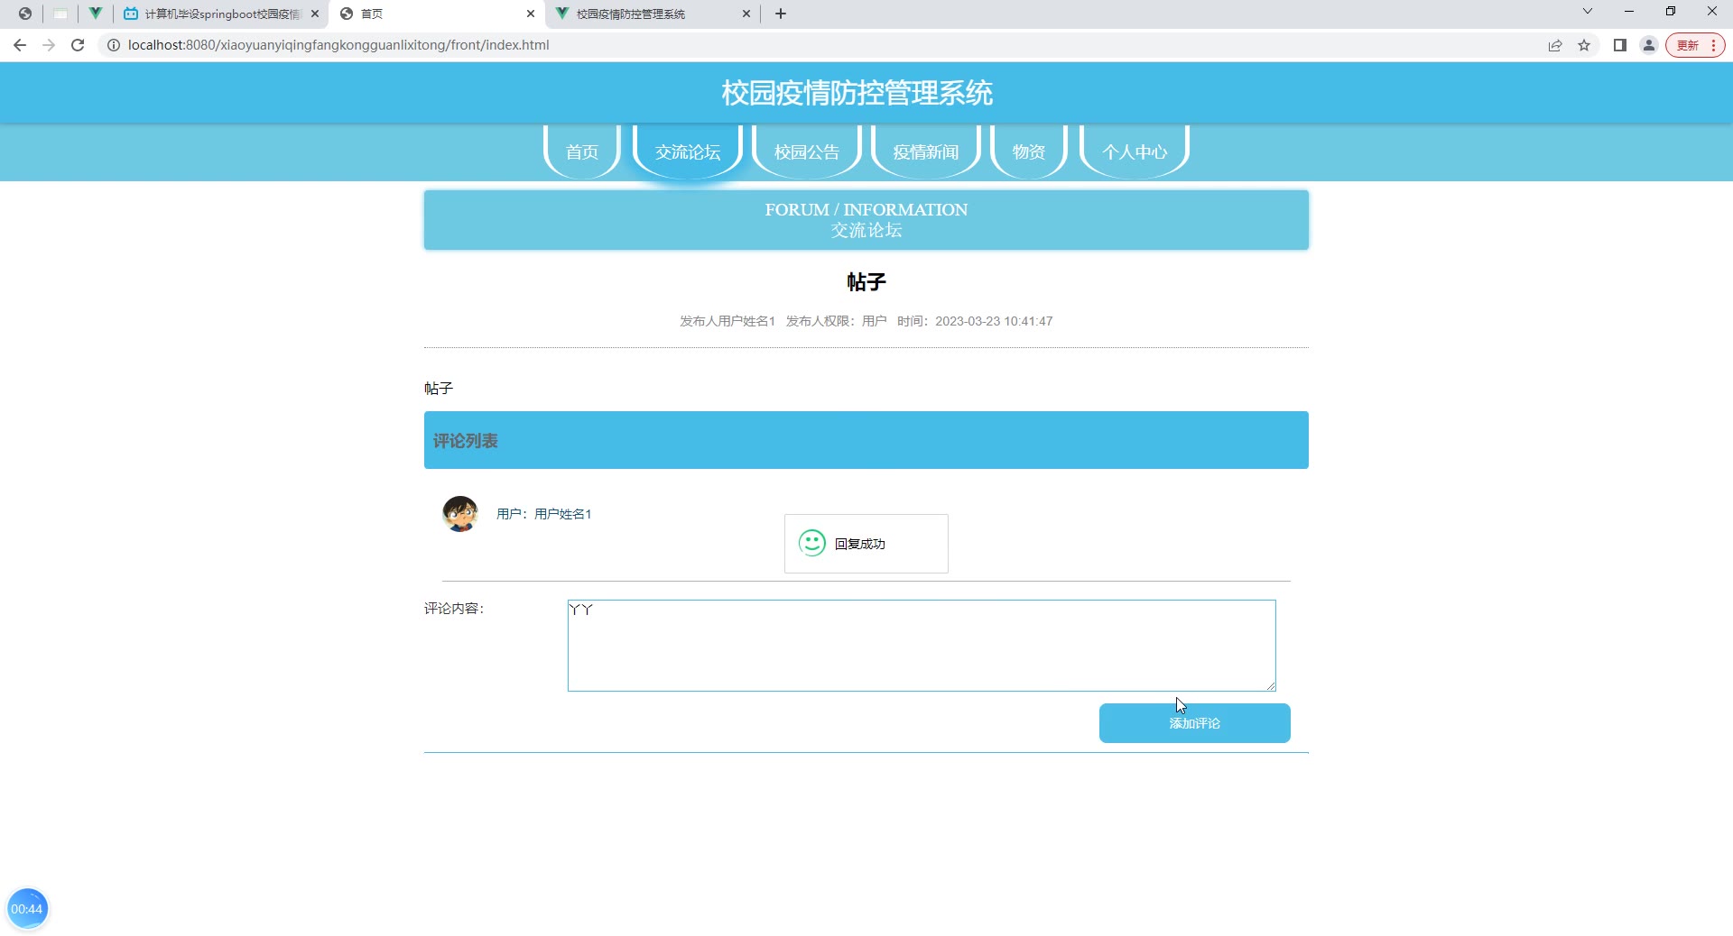Open the 物资 navigation menu item
The image size is (1733, 936).
1029,151
